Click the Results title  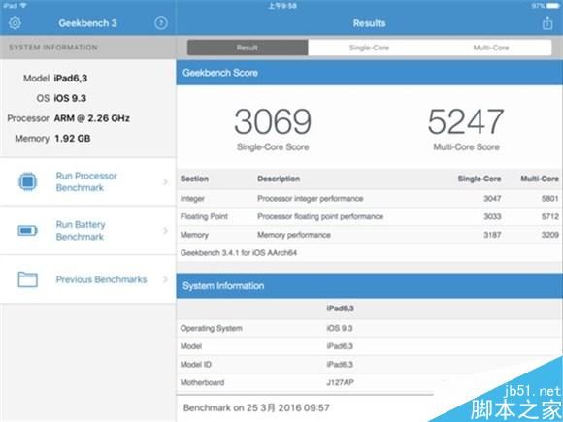(x=370, y=23)
